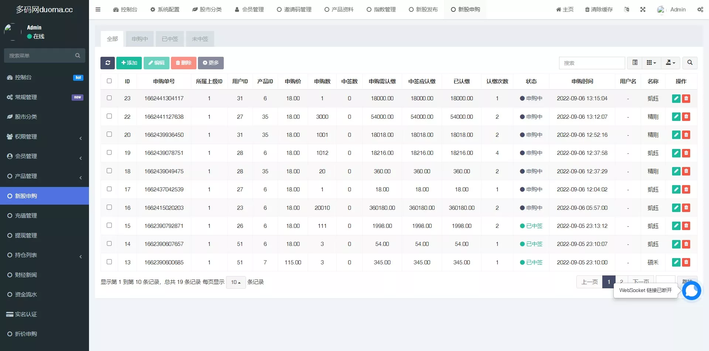Switch to the 已中签 tab
This screenshot has height=351, width=709.
click(x=170, y=39)
